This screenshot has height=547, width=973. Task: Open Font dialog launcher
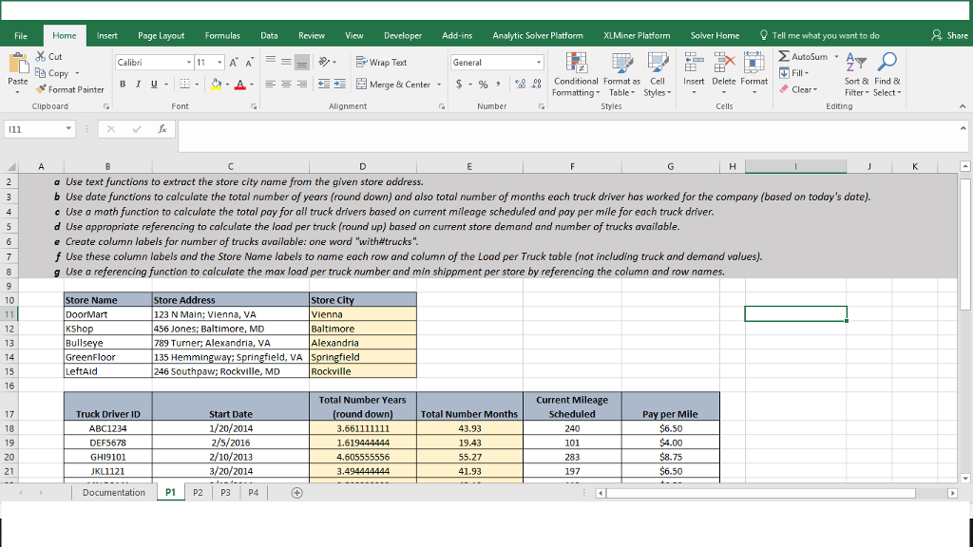[254, 106]
